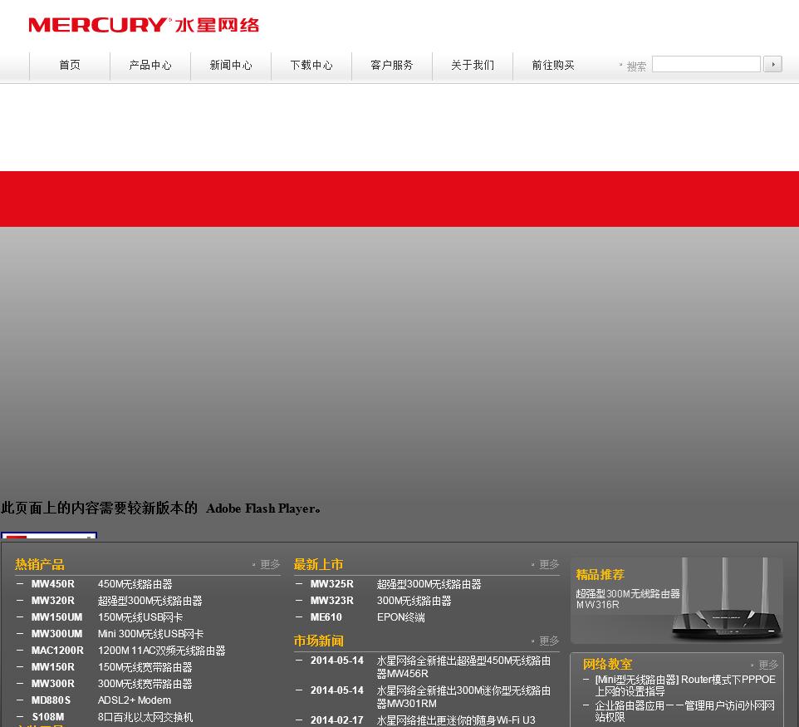Click 更多 next to 最新上市

[x=549, y=564]
